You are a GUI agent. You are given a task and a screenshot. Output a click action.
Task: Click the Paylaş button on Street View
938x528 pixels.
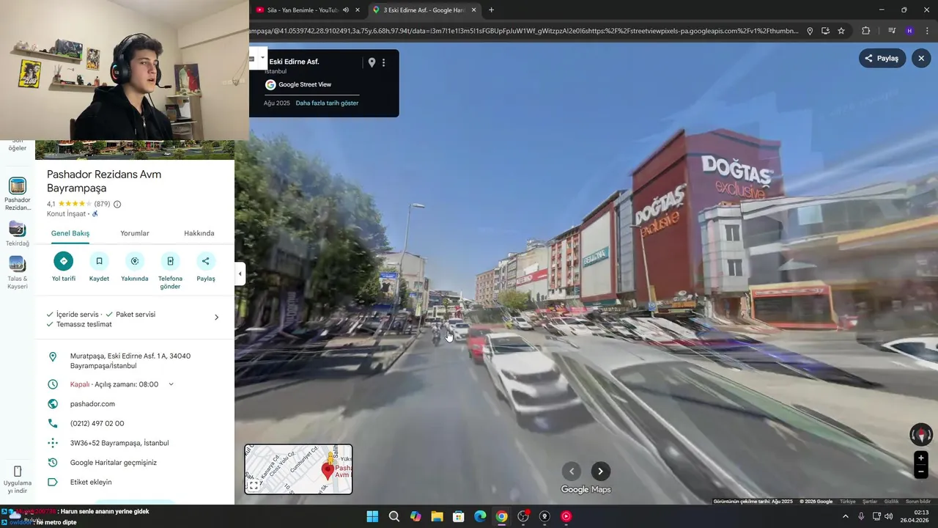[x=882, y=59]
